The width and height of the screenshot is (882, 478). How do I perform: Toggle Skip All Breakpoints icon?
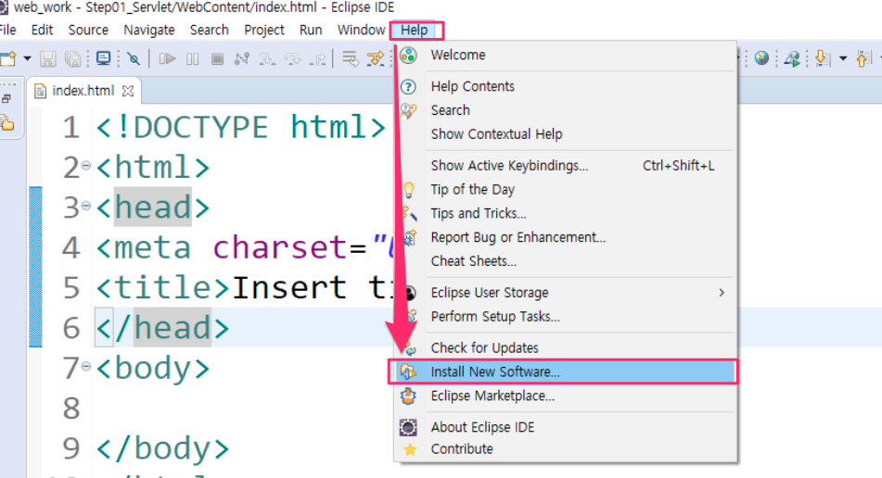[134, 58]
